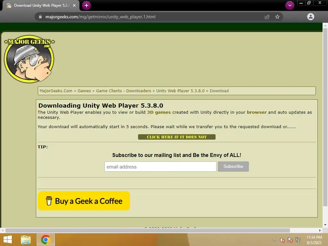This screenshot has height=246, width=328.
Task: Click the Subscribe to our mailing list heading
Action: [176, 155]
